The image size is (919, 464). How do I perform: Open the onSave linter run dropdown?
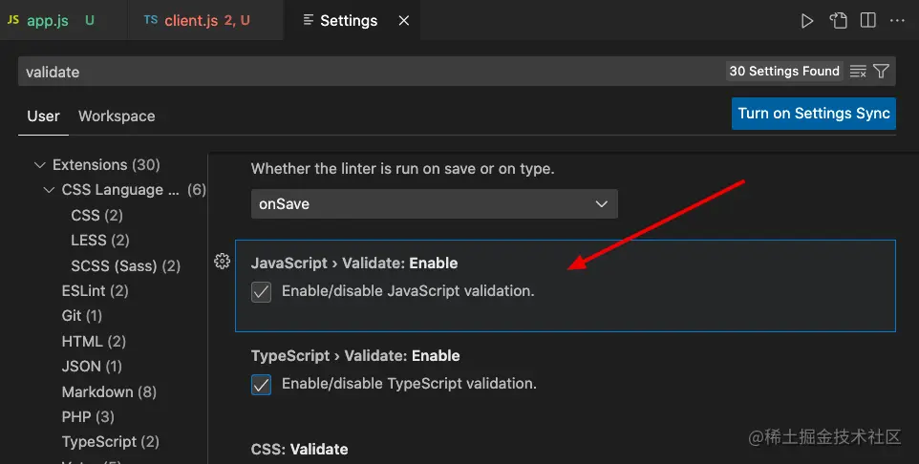(434, 203)
